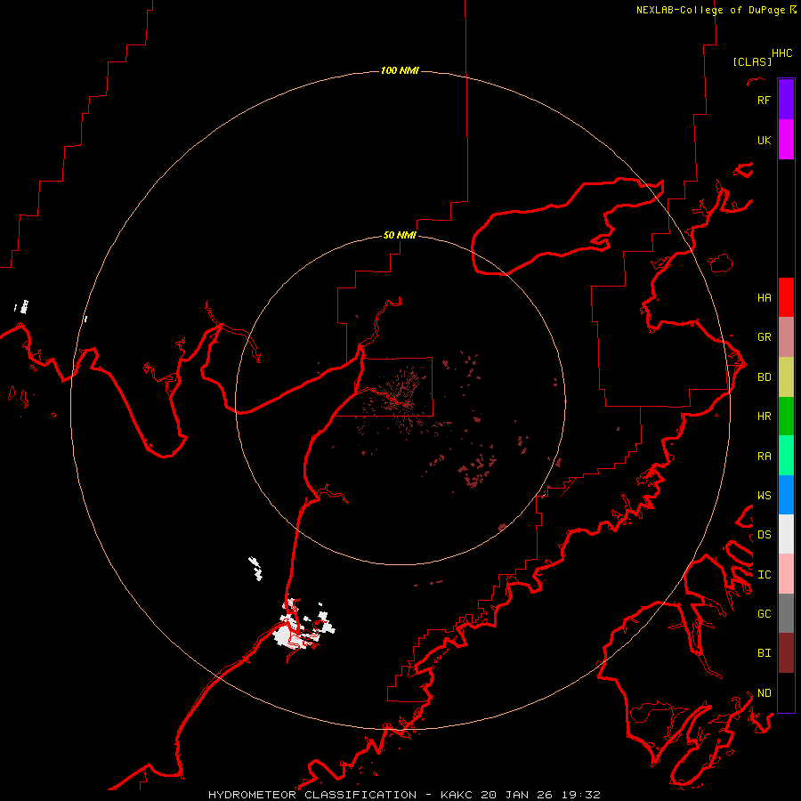Select the WS blue legend swatch
801x801 pixels.
[x=786, y=495]
